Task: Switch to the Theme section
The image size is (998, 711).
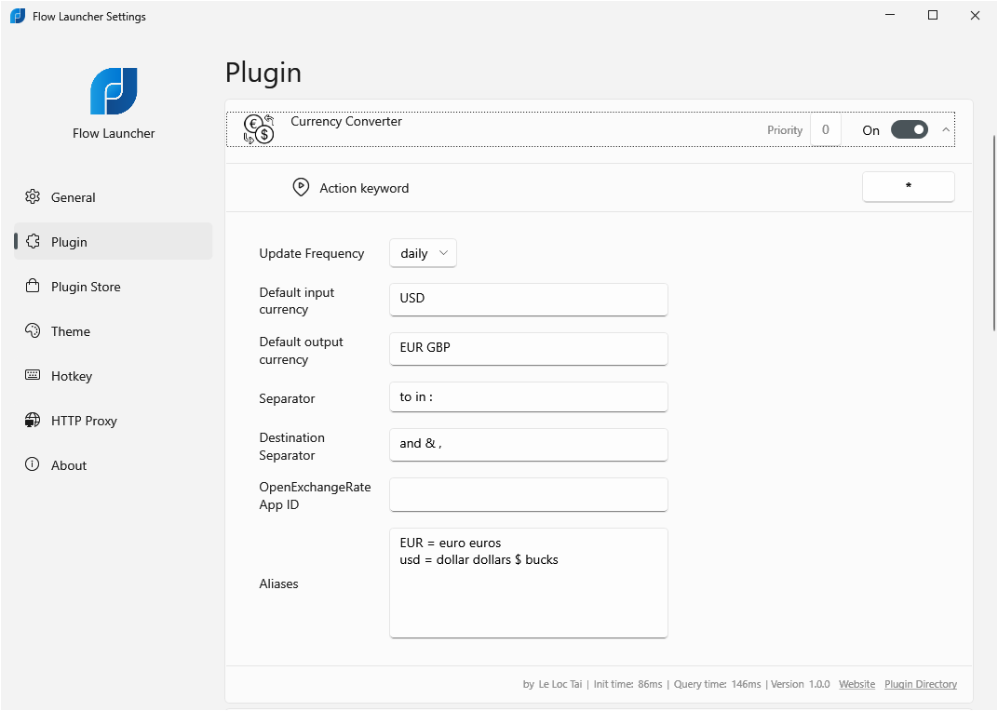Action: pos(114,331)
